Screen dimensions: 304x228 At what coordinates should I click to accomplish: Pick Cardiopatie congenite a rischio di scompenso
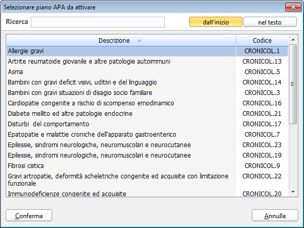148,103
